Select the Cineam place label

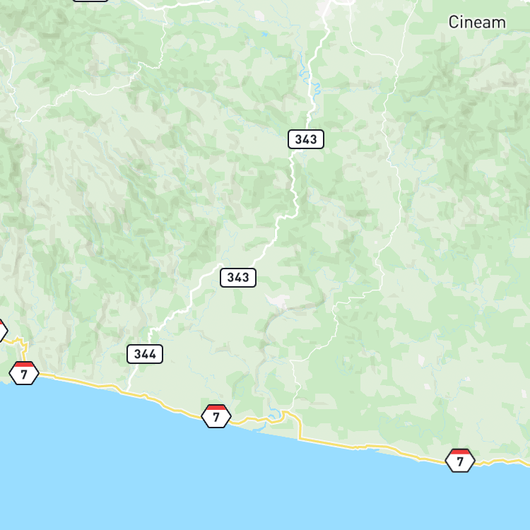[477, 23]
